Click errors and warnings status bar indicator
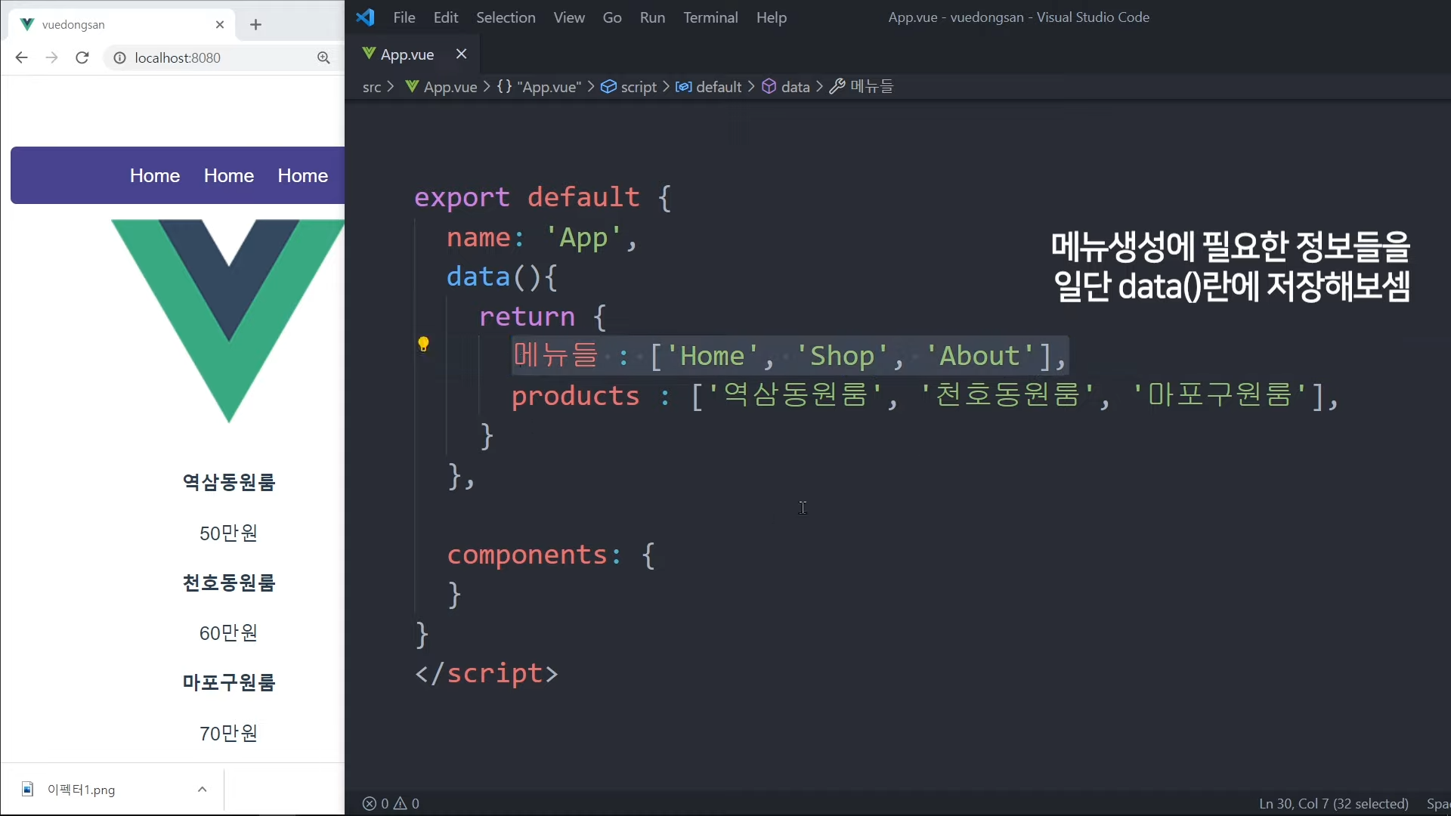Screen dimensions: 1451x816 [391, 804]
